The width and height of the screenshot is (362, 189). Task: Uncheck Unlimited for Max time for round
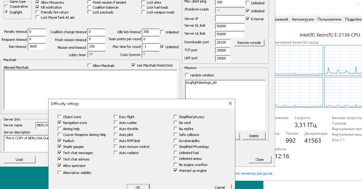[162, 47]
